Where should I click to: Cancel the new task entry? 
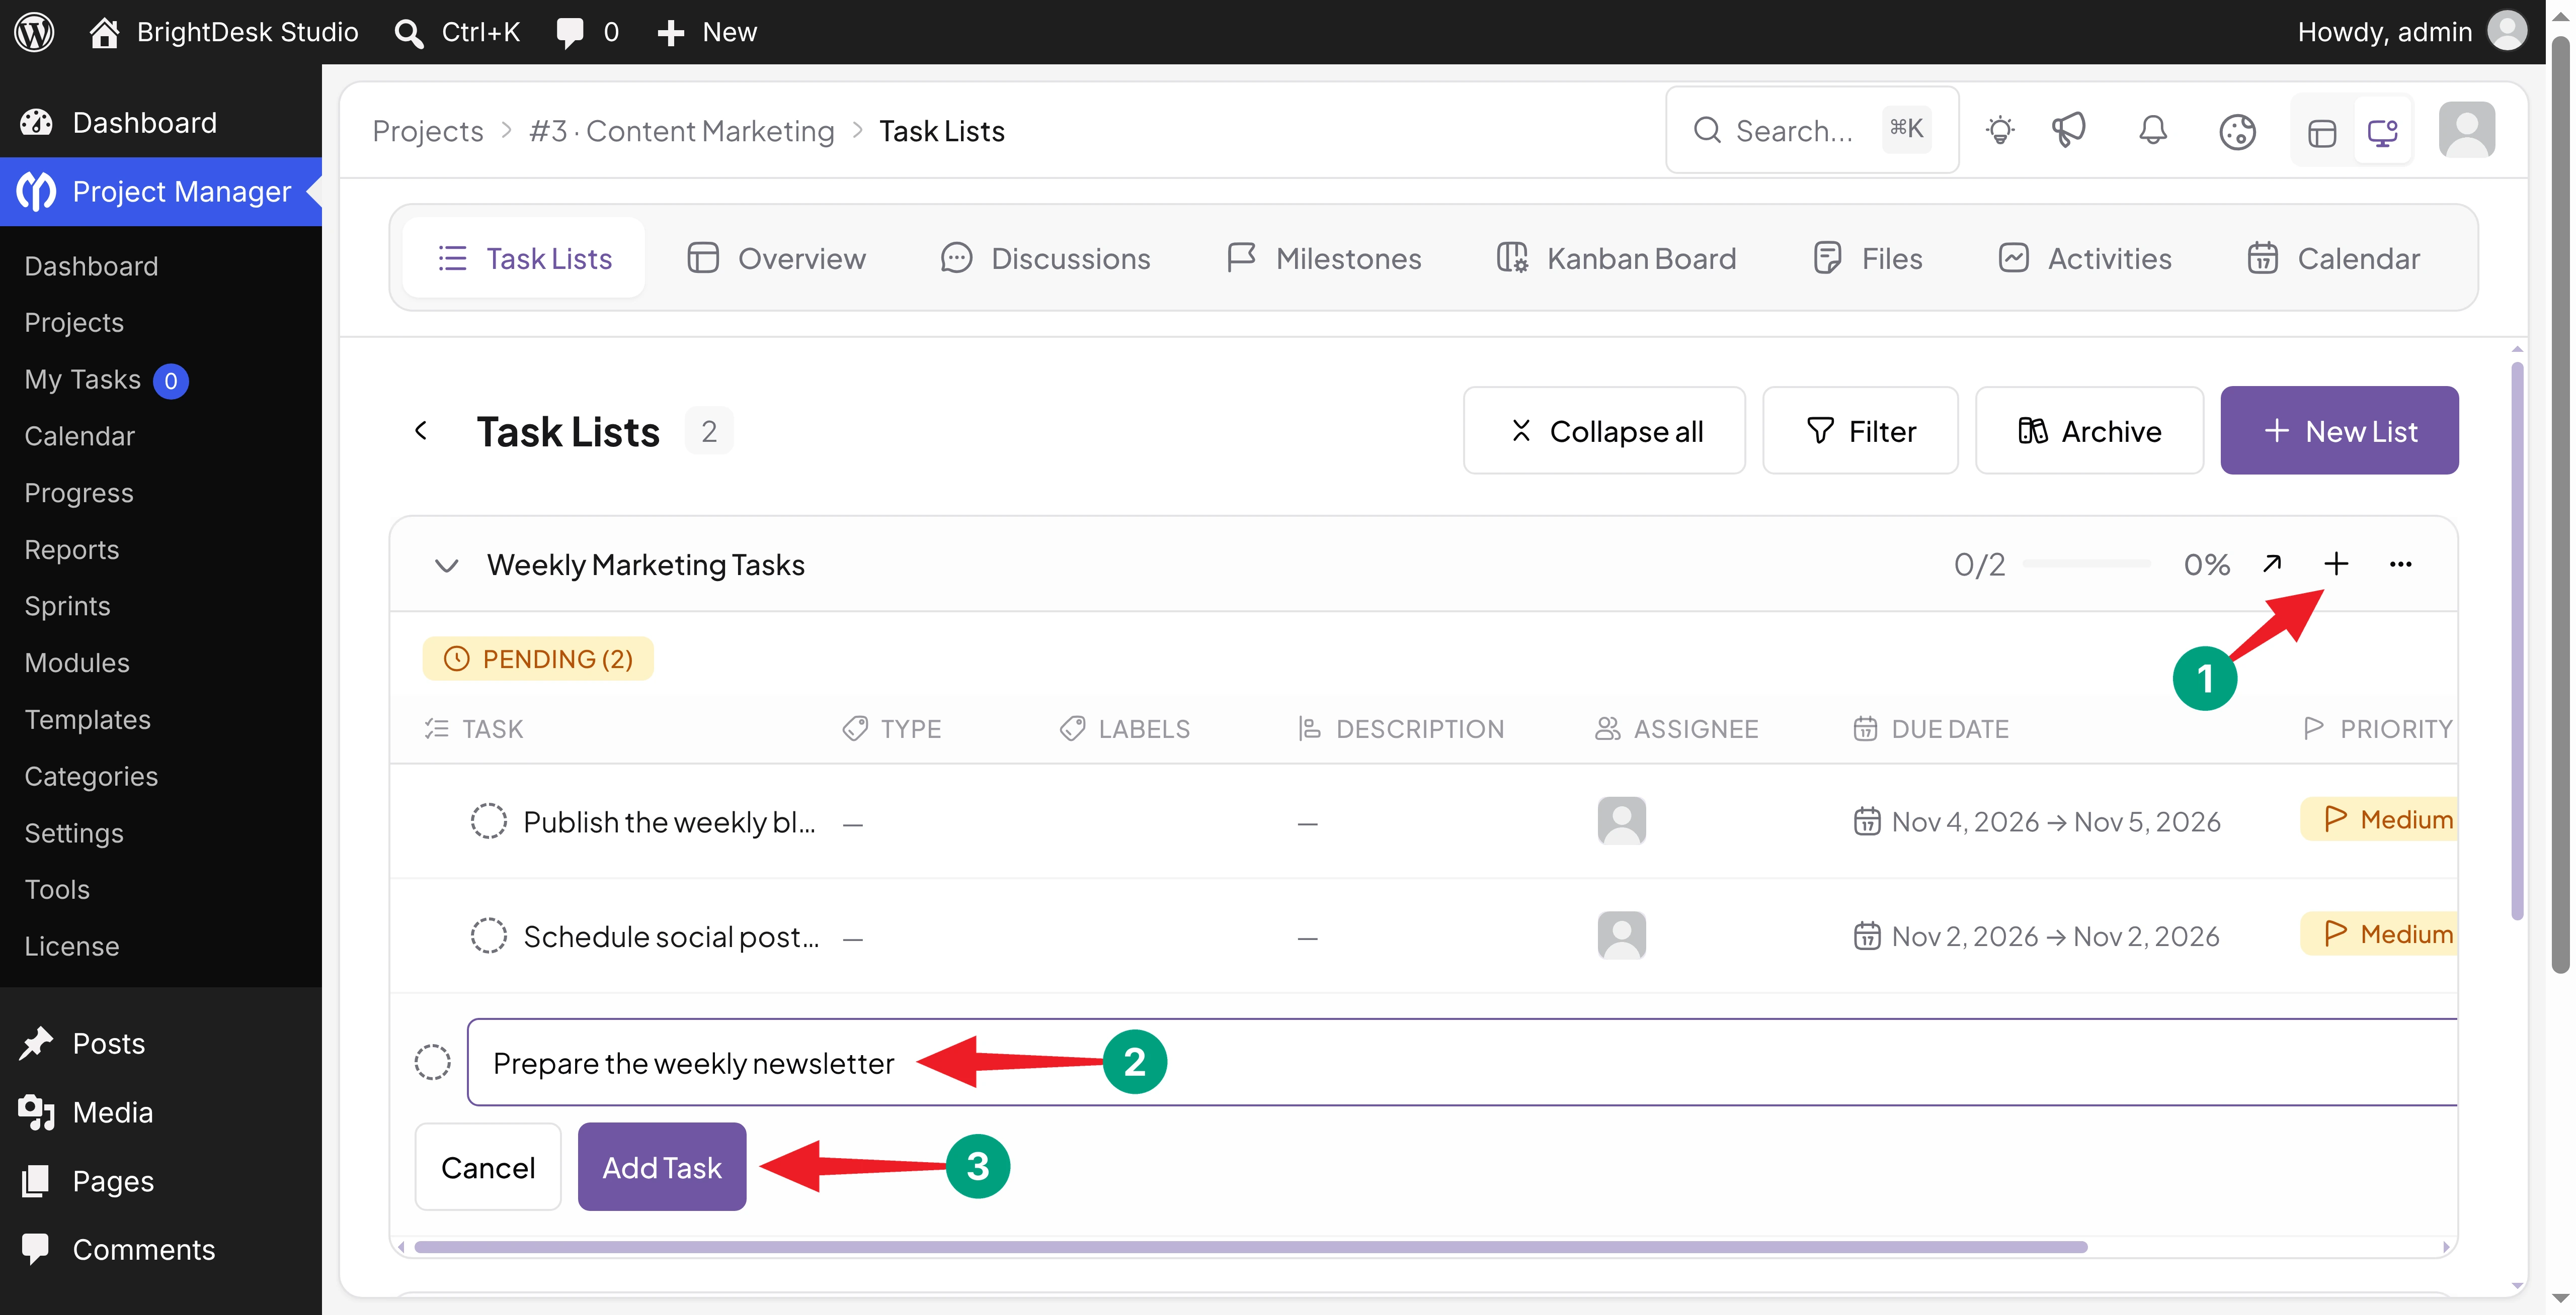pos(488,1167)
